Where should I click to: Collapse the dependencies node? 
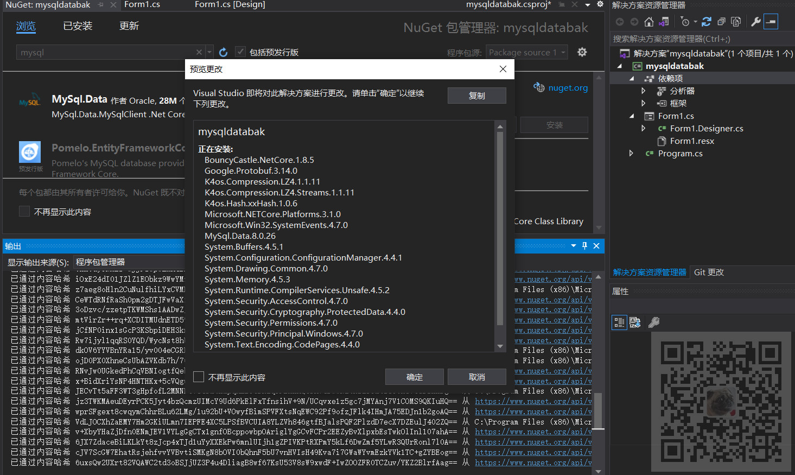click(632, 79)
